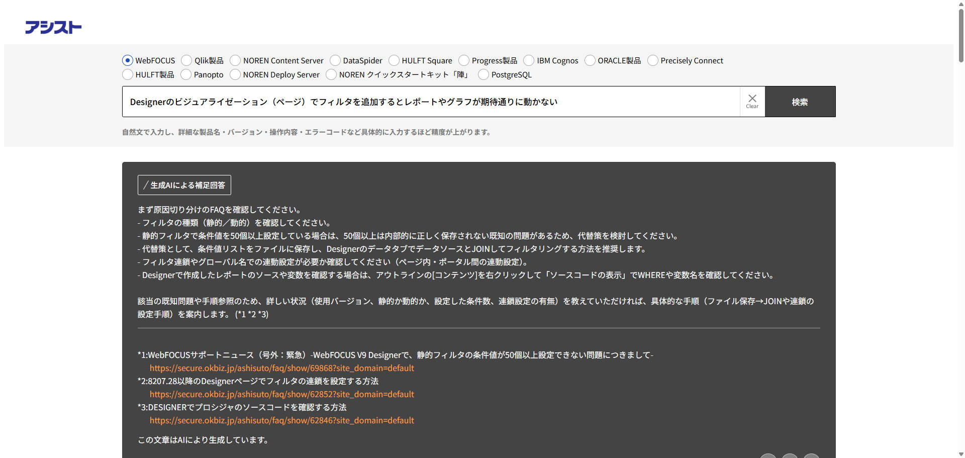Choose the NOREN Content Server option
This screenshot has width=965, height=458.
coord(235,60)
